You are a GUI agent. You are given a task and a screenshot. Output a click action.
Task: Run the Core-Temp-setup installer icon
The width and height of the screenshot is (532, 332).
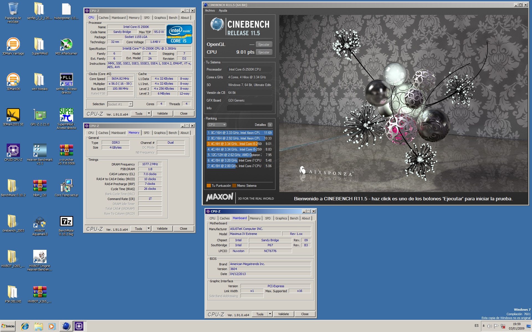pyautogui.click(x=66, y=188)
